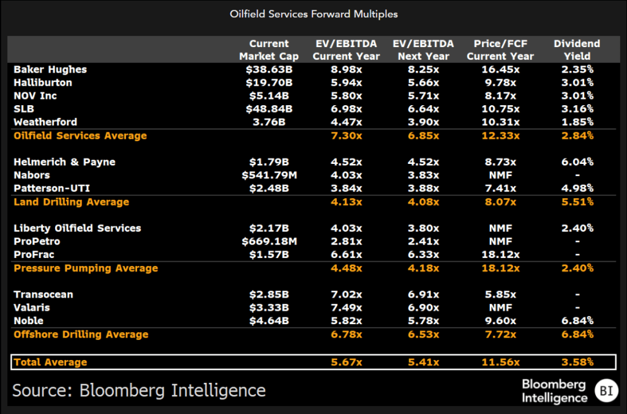Select the Helmerich & Payne row label
This screenshot has height=414, width=627.
click(64, 162)
